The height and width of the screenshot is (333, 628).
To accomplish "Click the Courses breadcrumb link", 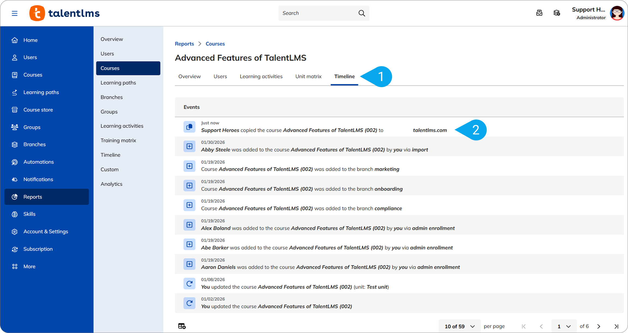I will pos(215,44).
